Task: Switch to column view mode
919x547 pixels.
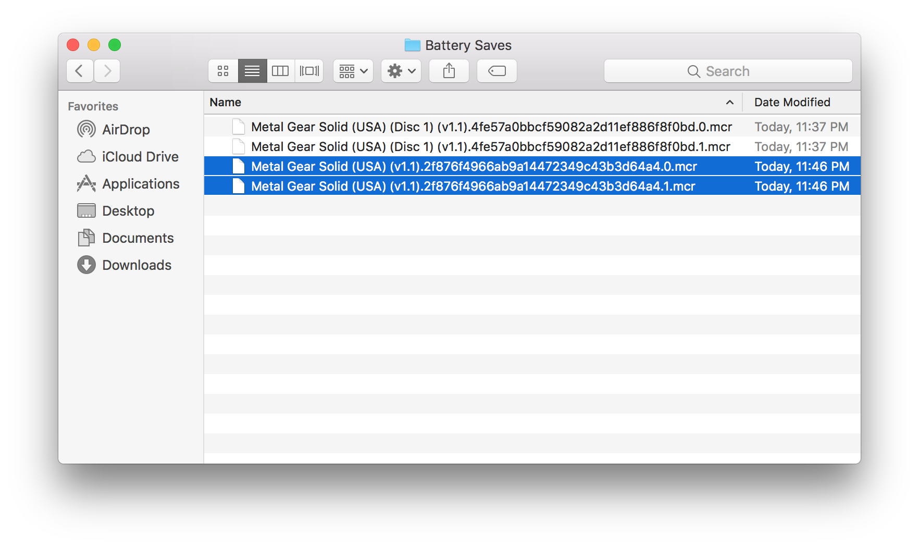Action: (x=280, y=71)
